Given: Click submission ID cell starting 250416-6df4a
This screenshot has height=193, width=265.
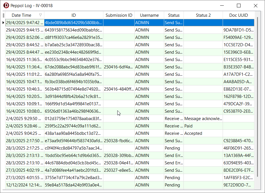Looking at the screenshot, I should pos(118,67).
